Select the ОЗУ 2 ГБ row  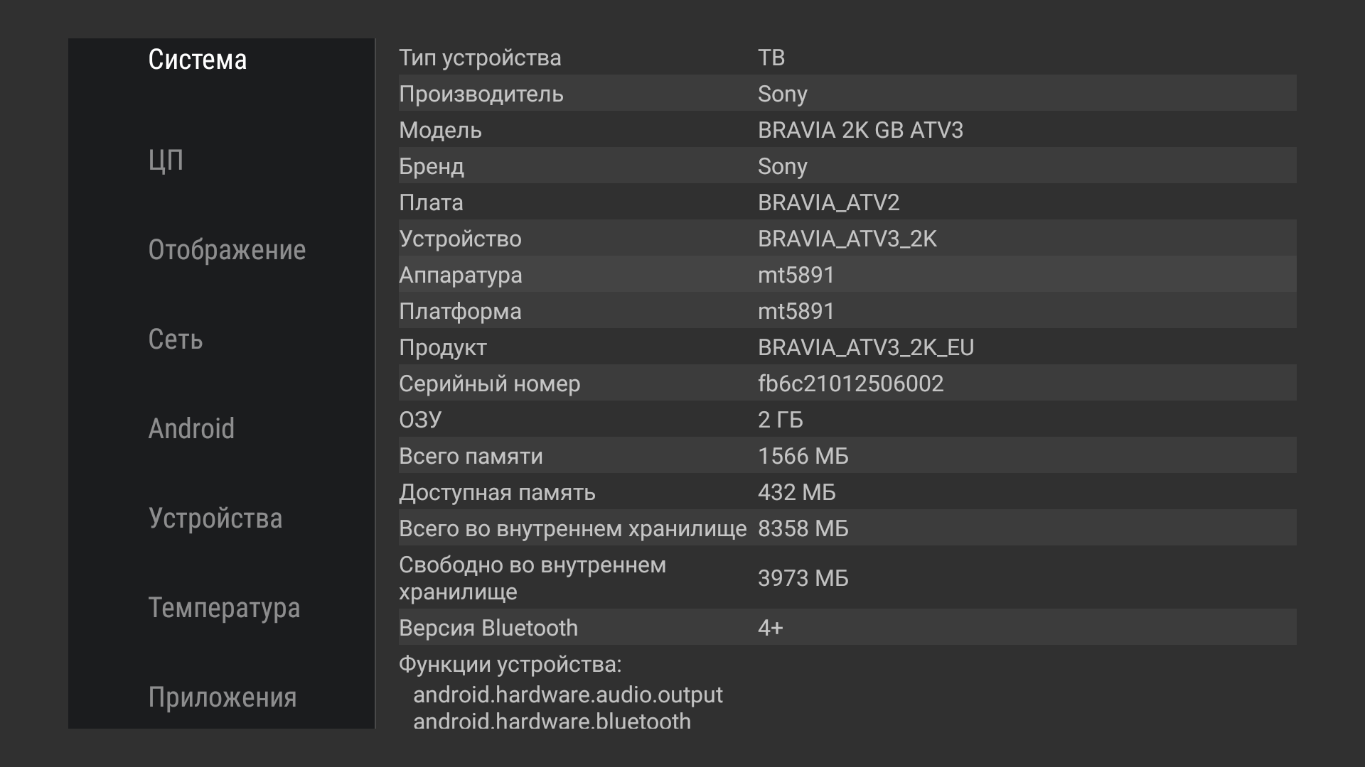847,419
